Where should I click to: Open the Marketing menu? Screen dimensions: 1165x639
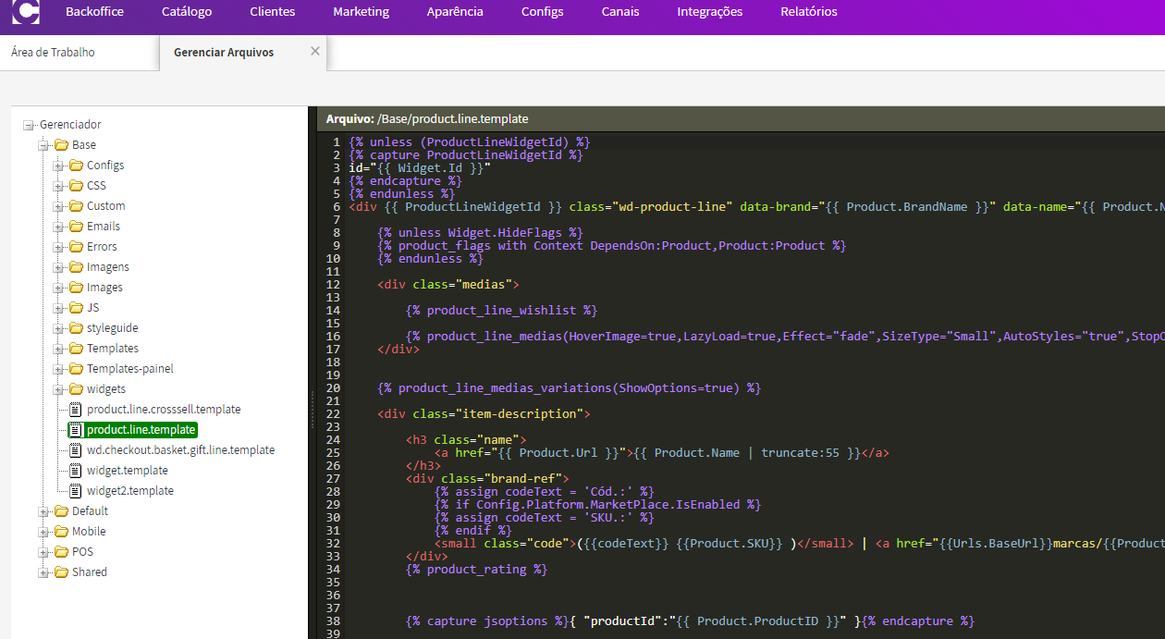pyautogui.click(x=362, y=12)
